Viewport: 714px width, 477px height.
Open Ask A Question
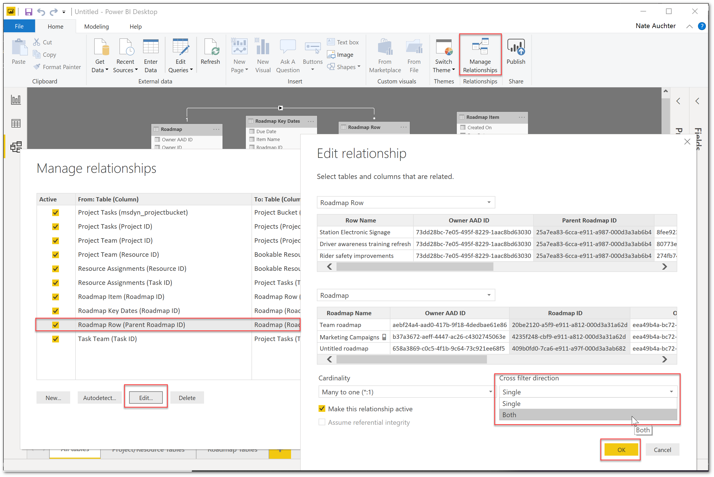point(288,56)
